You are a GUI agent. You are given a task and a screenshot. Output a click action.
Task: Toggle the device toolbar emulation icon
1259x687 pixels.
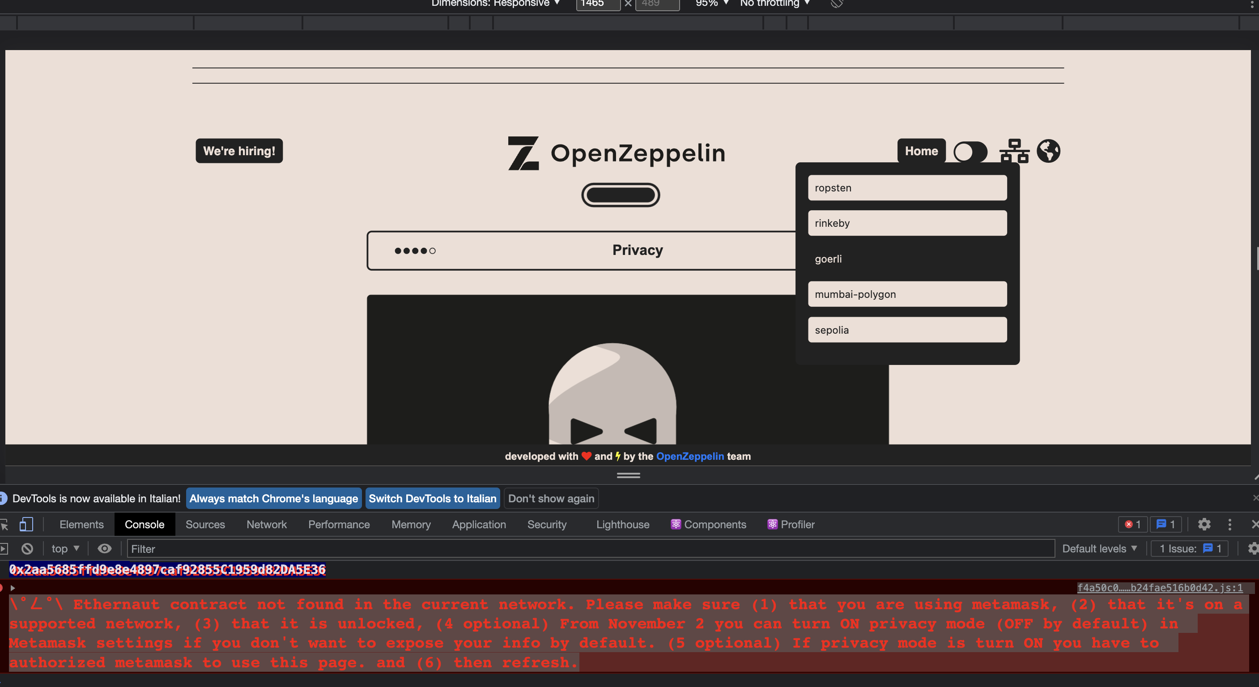pos(26,524)
